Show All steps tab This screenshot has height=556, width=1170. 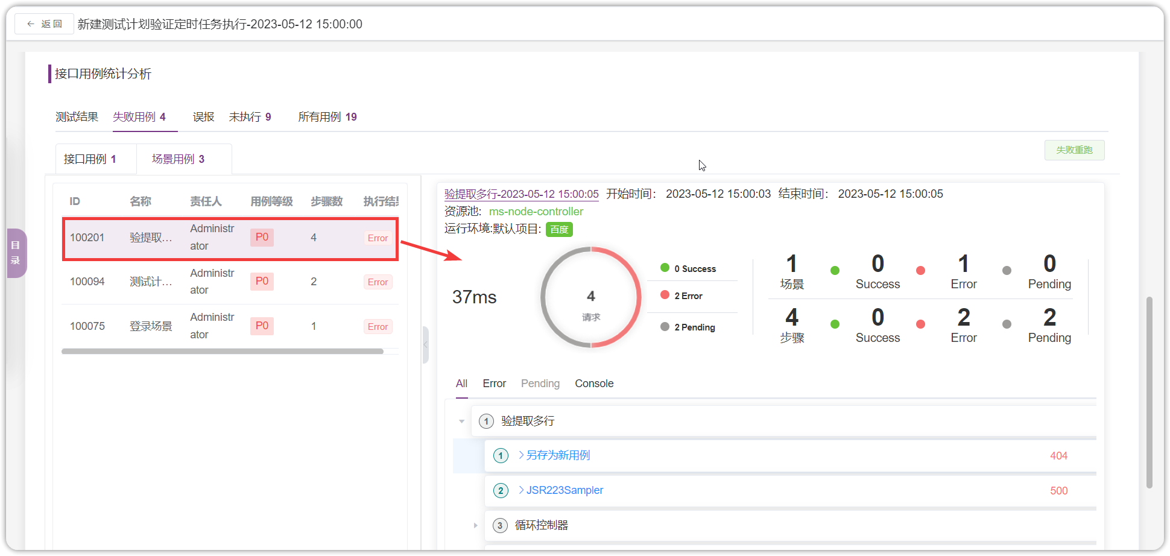click(x=462, y=384)
